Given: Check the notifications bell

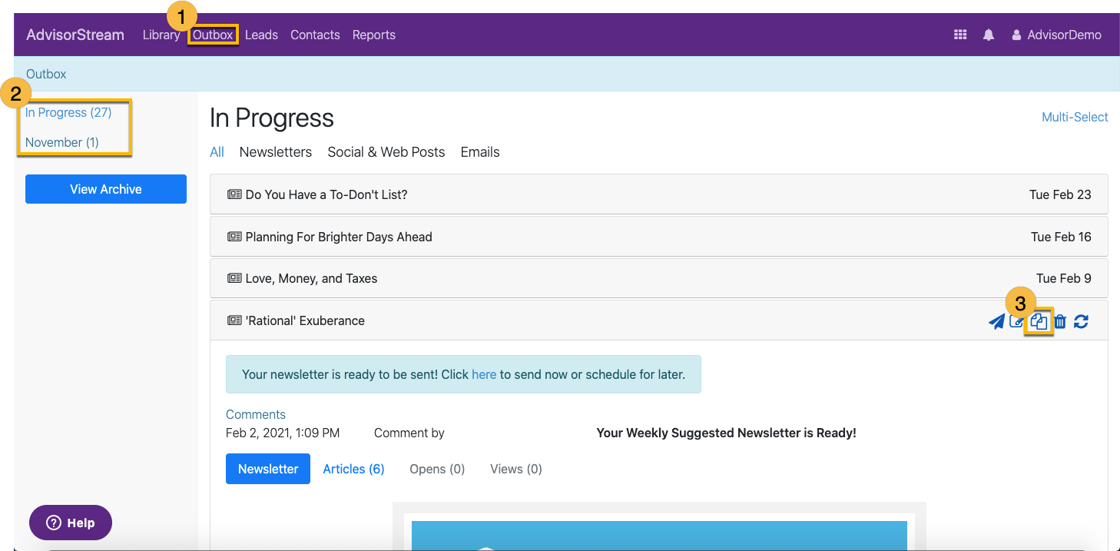Looking at the screenshot, I should pos(989,35).
